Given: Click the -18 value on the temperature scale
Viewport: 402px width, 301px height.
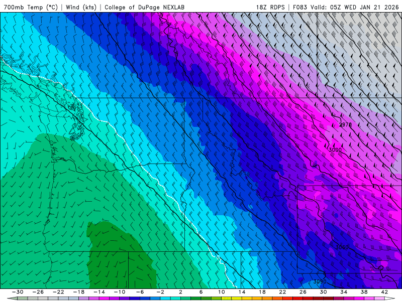Looking at the screenshot, I should tap(79, 292).
